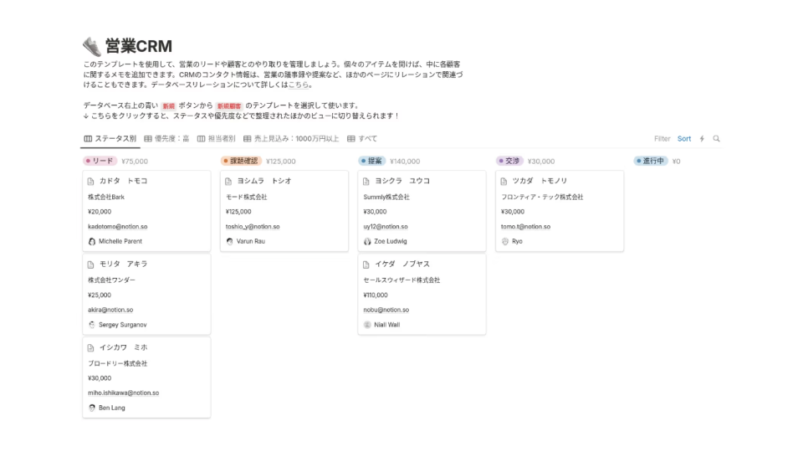
Task: Click the email akira@notion.so
Action: [x=110, y=310]
